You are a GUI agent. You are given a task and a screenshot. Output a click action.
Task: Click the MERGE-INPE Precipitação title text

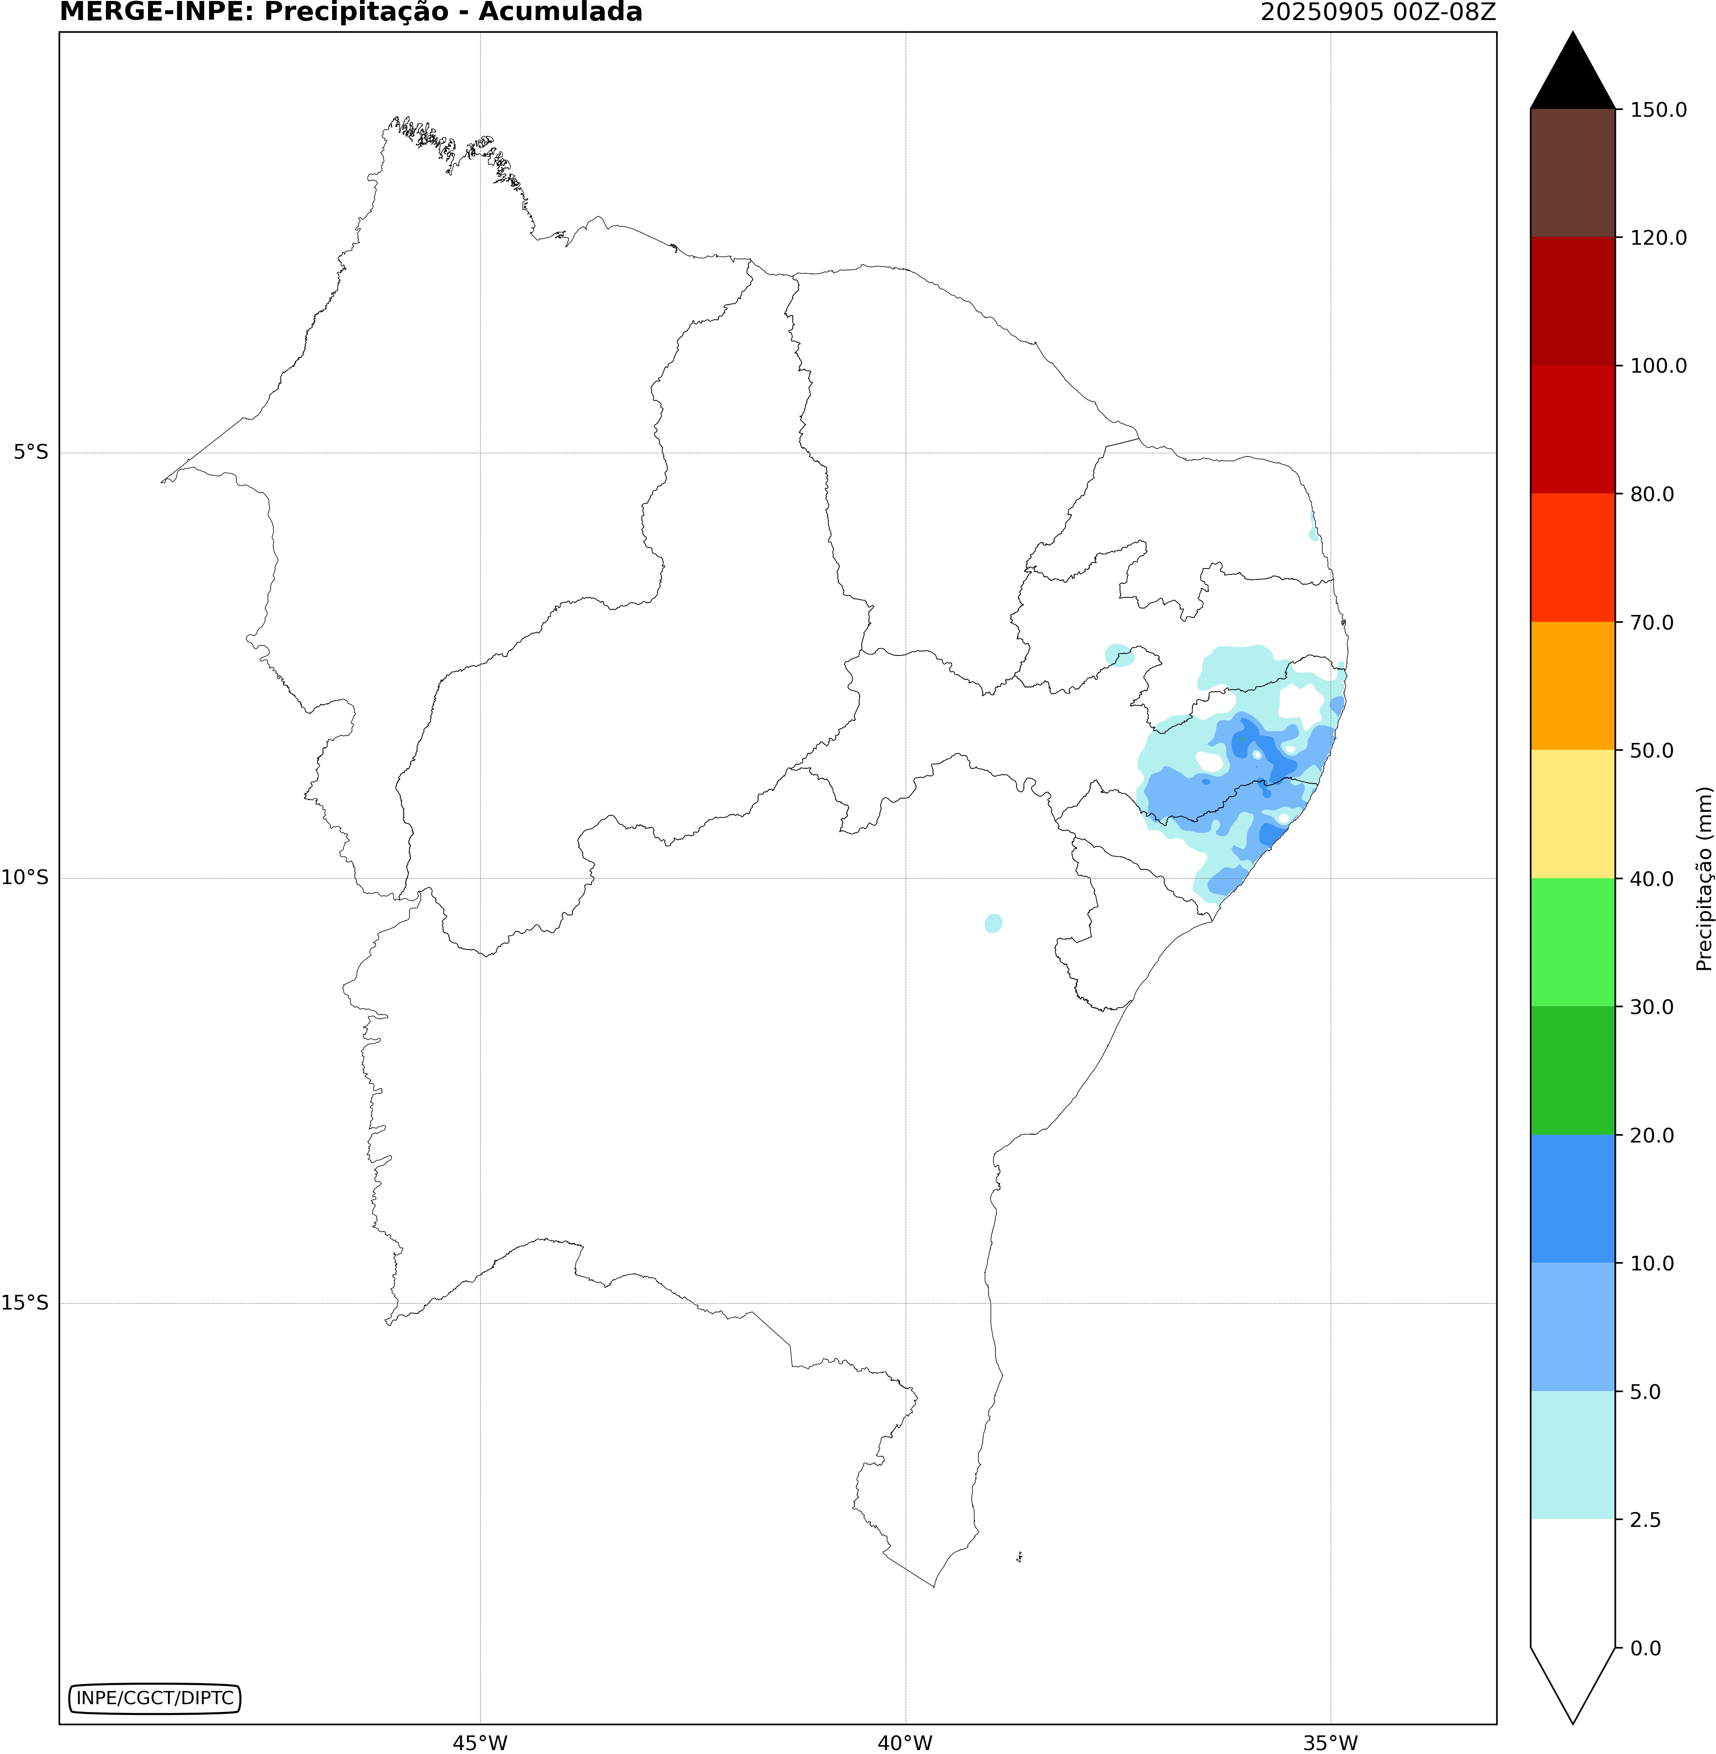351,13
